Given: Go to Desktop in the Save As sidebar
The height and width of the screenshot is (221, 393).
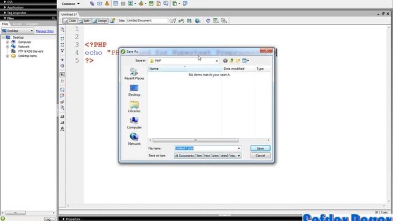Looking at the screenshot, I should [134, 90].
